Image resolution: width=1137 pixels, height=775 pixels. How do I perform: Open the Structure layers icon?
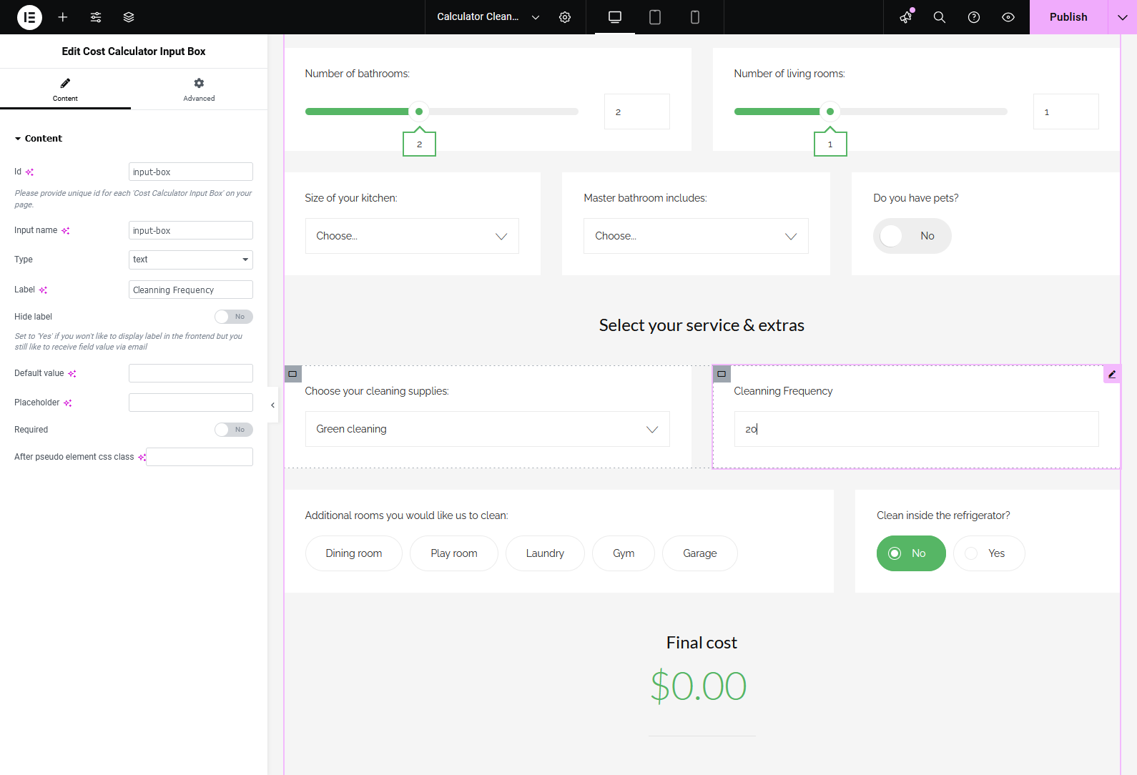coord(129,17)
